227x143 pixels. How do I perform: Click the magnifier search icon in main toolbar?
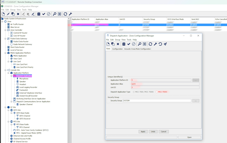click(x=54, y=14)
